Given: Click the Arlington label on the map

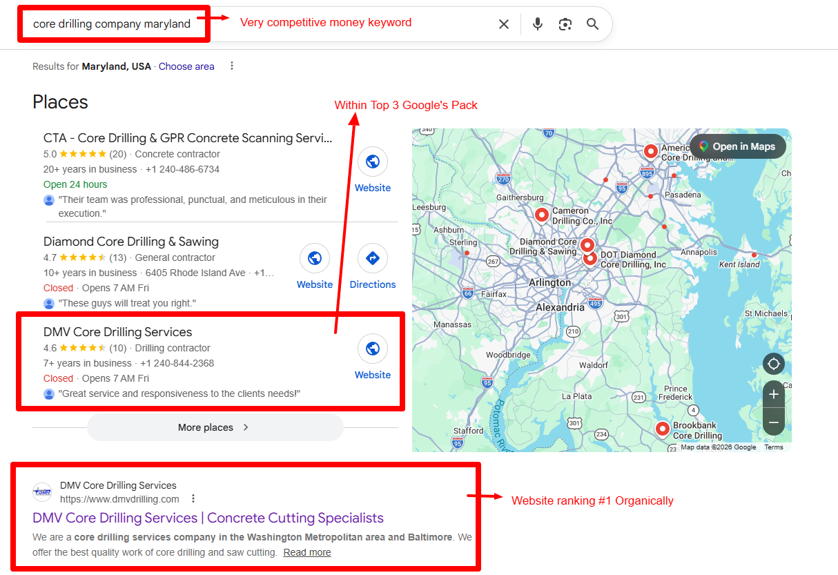Looking at the screenshot, I should [550, 282].
